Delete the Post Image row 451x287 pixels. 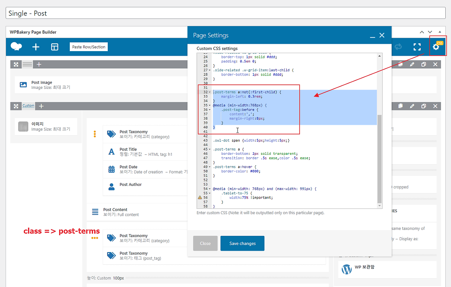(x=435, y=65)
